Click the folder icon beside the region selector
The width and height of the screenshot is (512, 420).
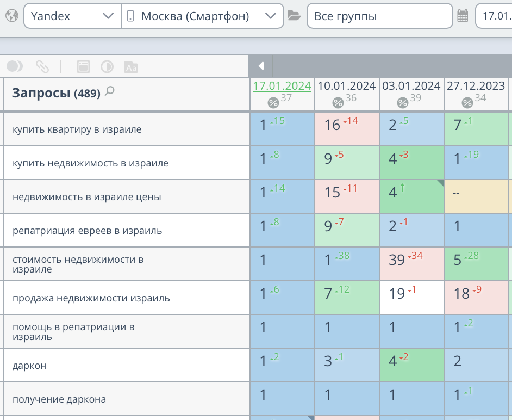point(294,15)
